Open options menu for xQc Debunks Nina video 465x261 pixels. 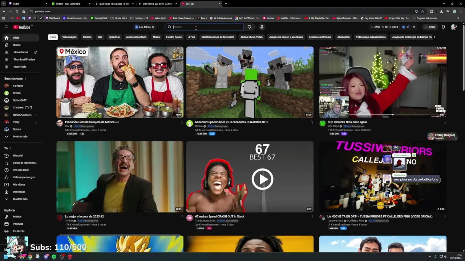[445, 122]
